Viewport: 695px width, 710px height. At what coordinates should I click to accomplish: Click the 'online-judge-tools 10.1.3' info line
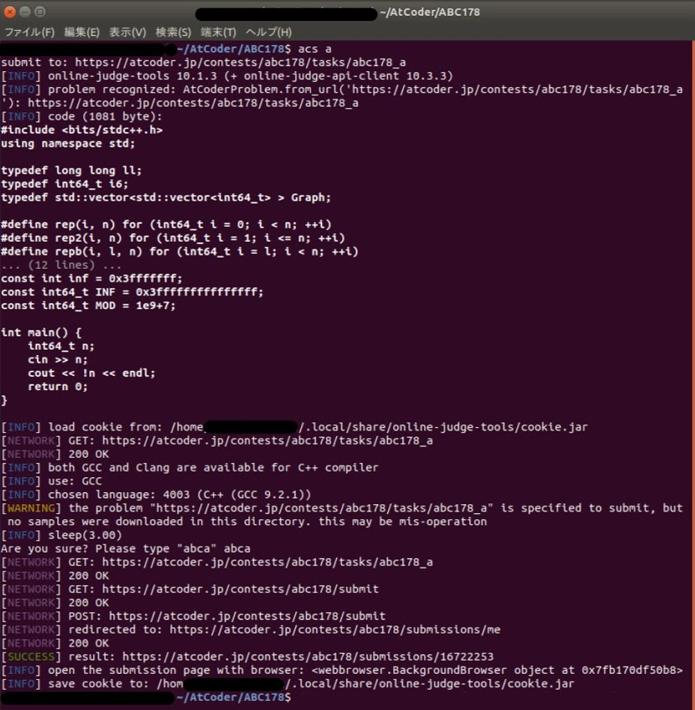click(x=227, y=76)
